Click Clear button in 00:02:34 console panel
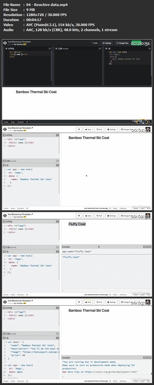 tap(145, 247)
